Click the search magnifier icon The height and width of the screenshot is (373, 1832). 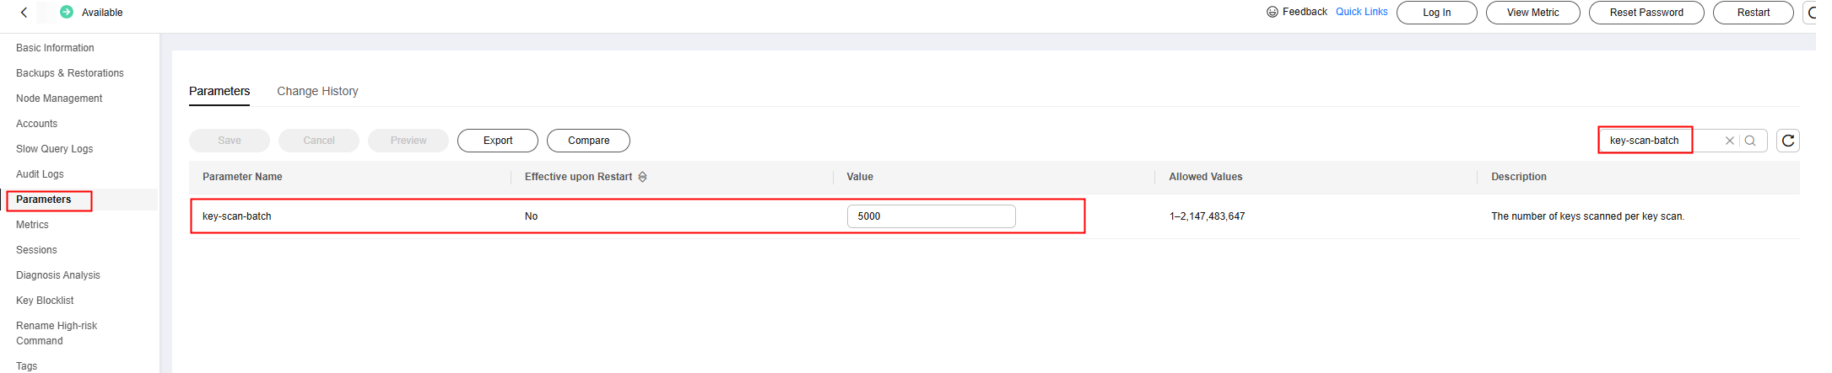tap(1750, 141)
